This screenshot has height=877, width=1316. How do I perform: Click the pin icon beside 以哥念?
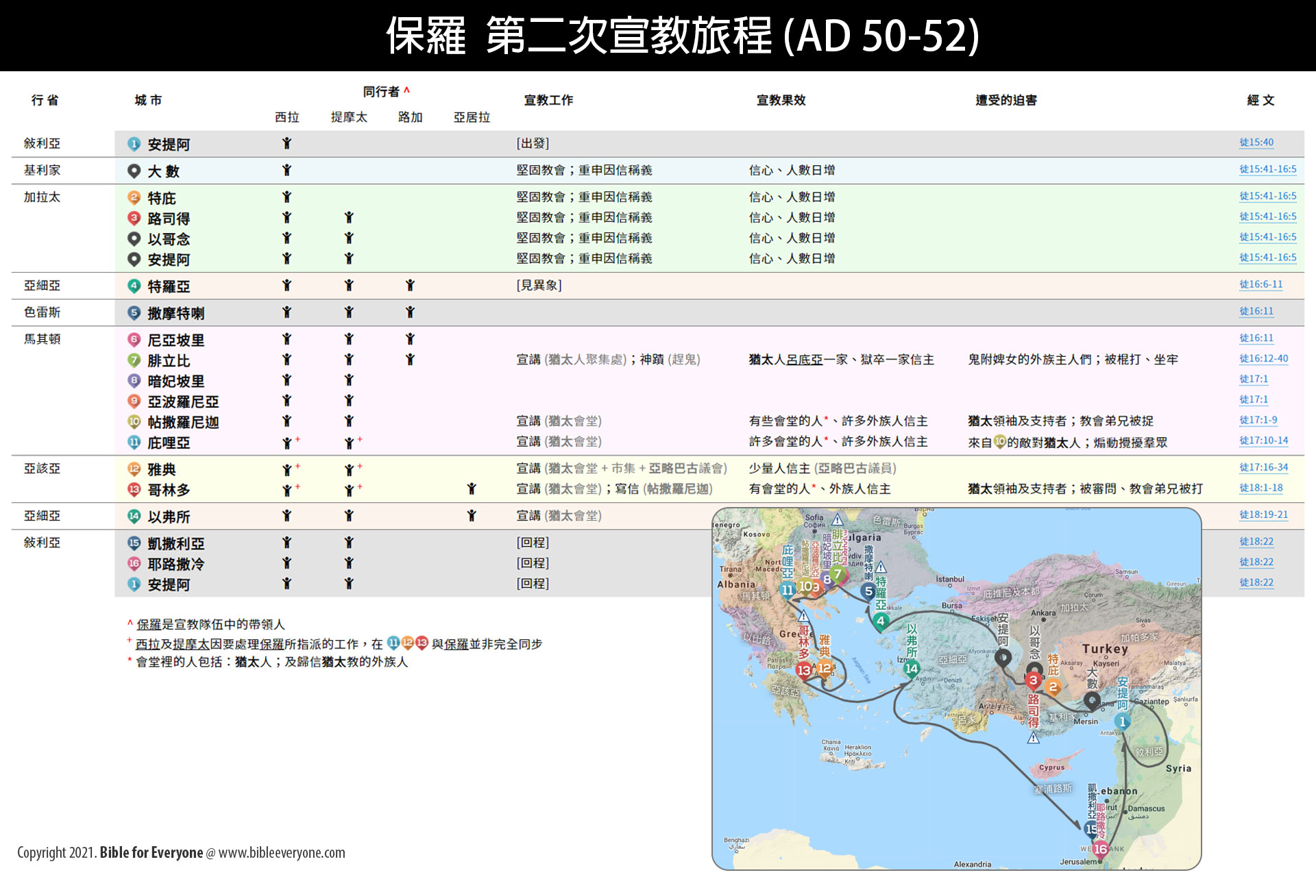[134, 238]
